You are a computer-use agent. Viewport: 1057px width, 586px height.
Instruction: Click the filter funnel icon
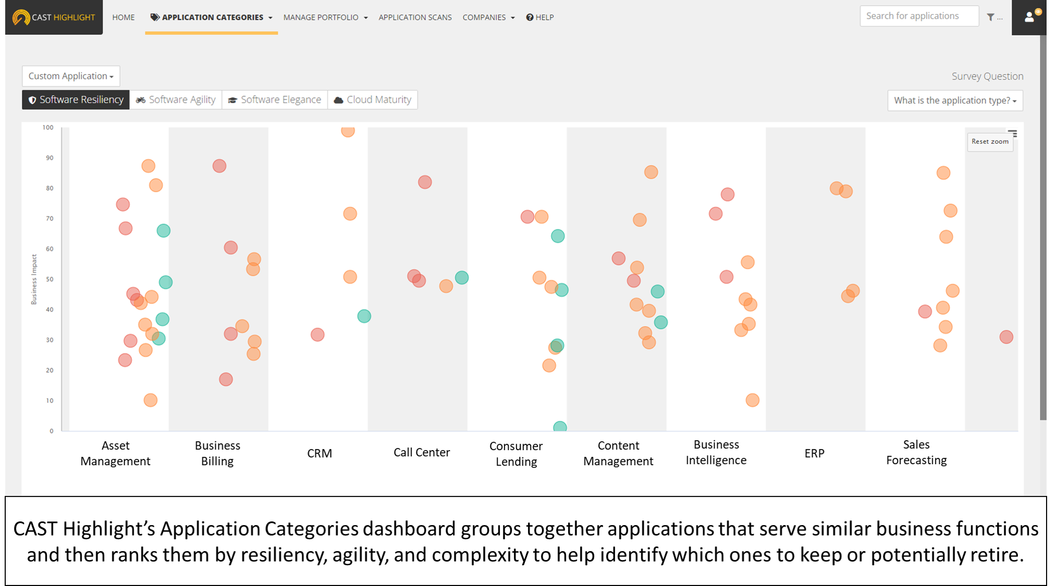[x=990, y=17]
